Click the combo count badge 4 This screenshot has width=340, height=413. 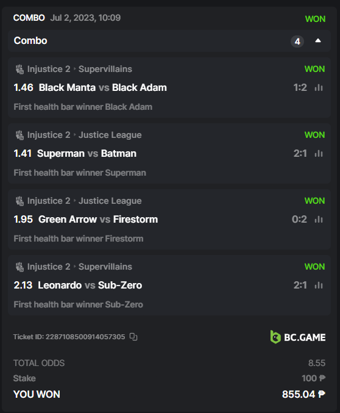pos(297,41)
